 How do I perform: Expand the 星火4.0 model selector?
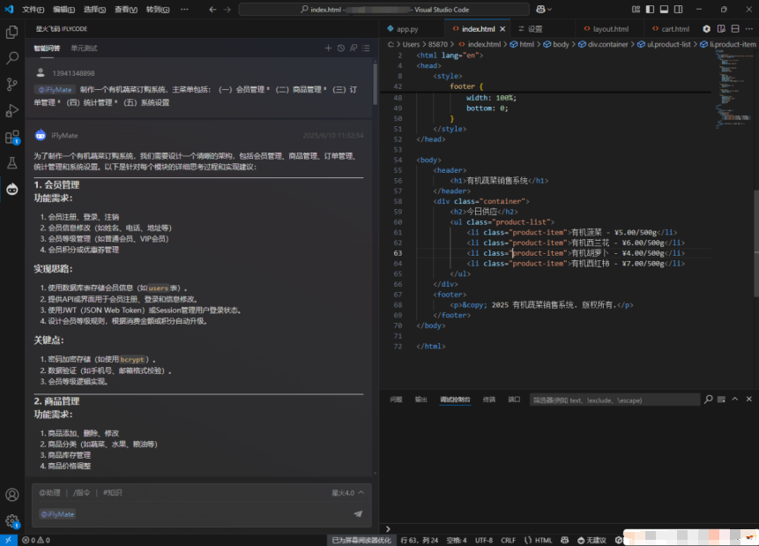[347, 493]
